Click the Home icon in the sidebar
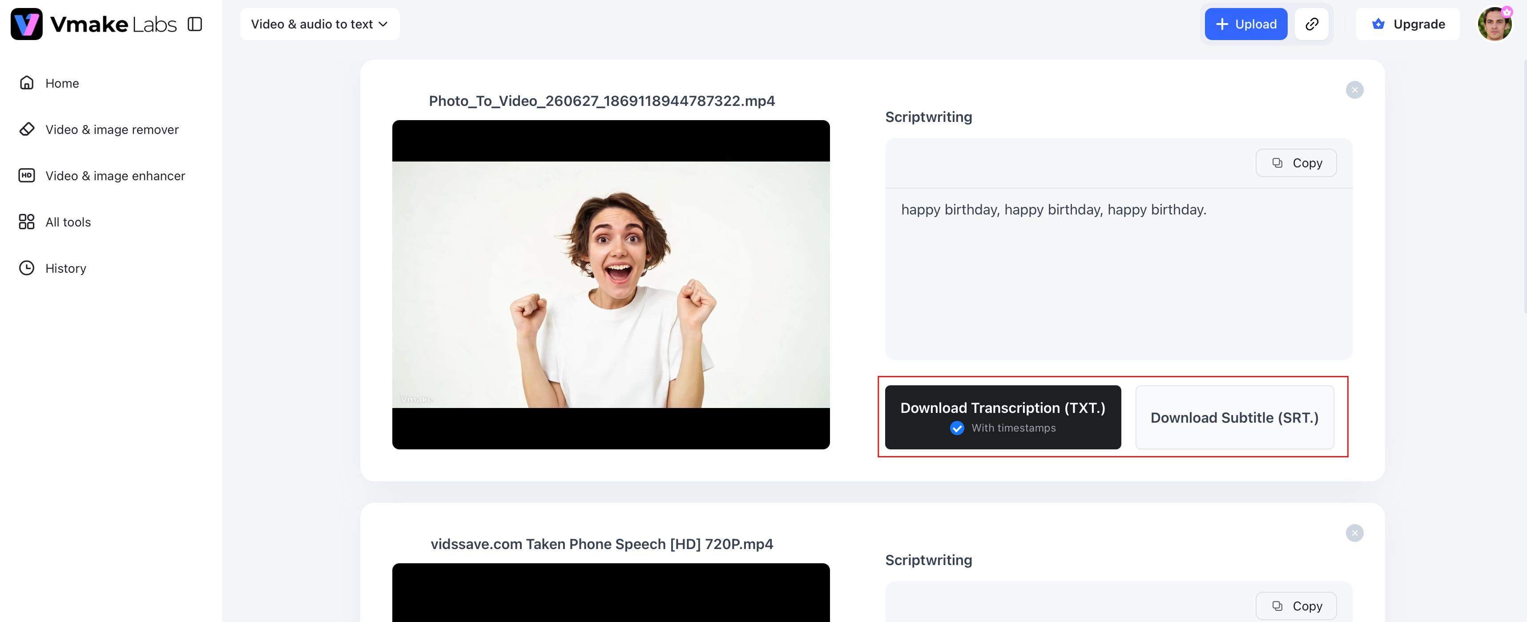The height and width of the screenshot is (622, 1527). [27, 83]
